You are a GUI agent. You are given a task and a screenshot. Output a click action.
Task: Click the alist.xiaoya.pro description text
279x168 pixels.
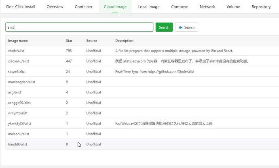(182, 61)
